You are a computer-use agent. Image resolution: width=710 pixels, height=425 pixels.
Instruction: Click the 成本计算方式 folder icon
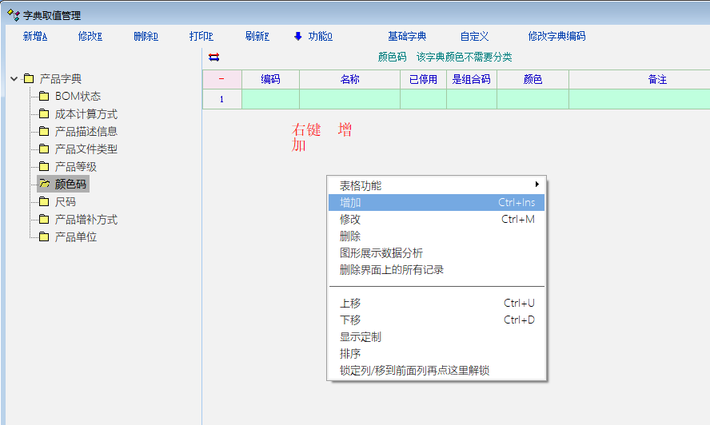[x=44, y=113]
